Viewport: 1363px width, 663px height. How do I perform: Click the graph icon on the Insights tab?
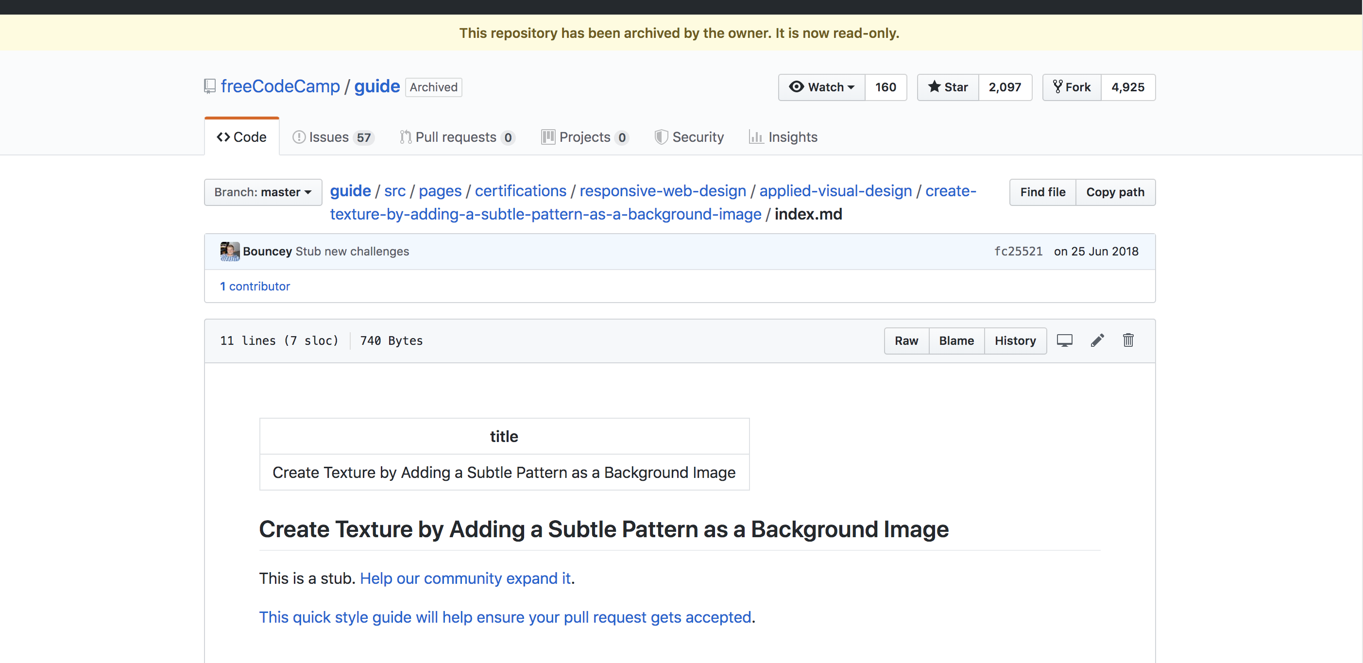point(757,136)
